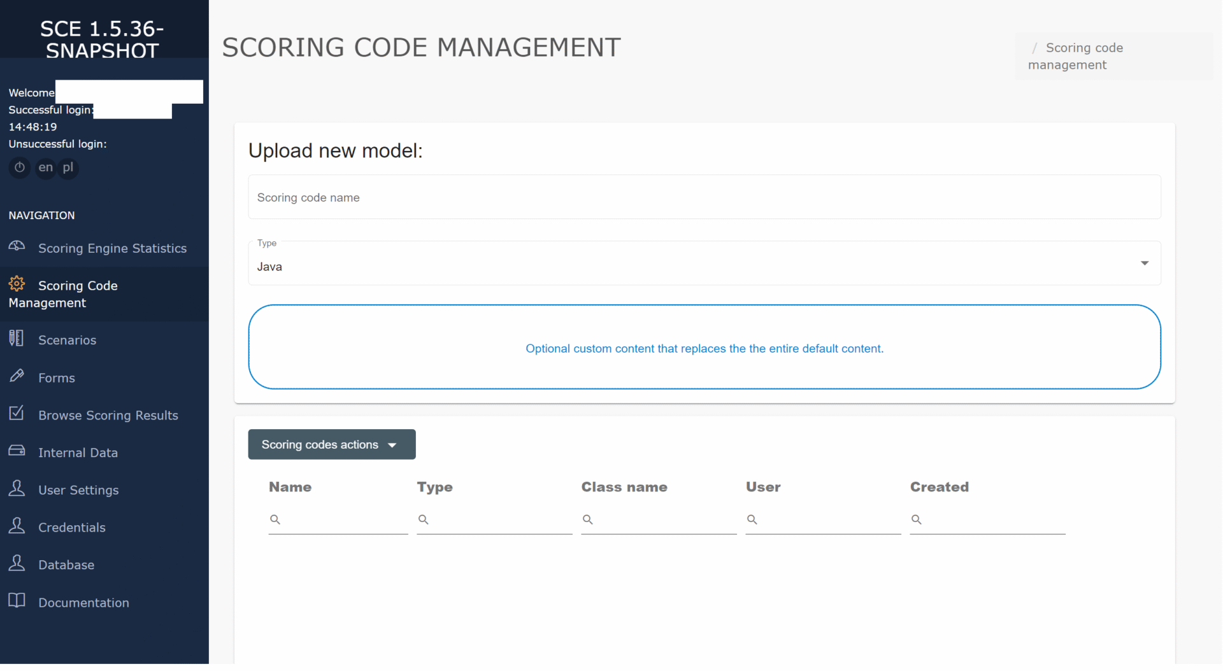This screenshot has height=671, width=1223.
Task: Switch language to English 'en'
Action: click(x=45, y=167)
